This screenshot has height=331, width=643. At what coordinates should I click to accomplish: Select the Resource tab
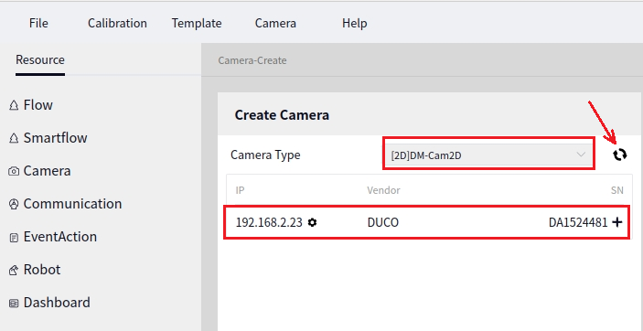pyautogui.click(x=40, y=59)
